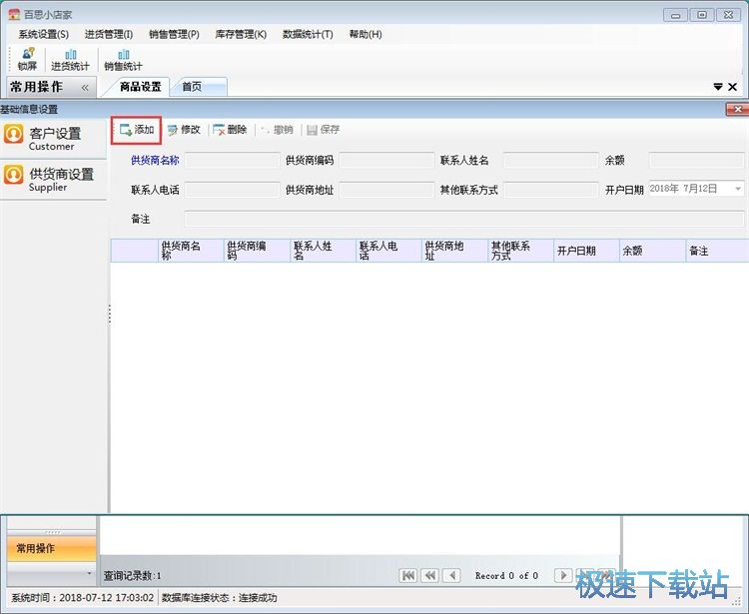Screen dimensions: 749x614
Task: Open the 开户日期 date picker dropdown
Action: [738, 189]
